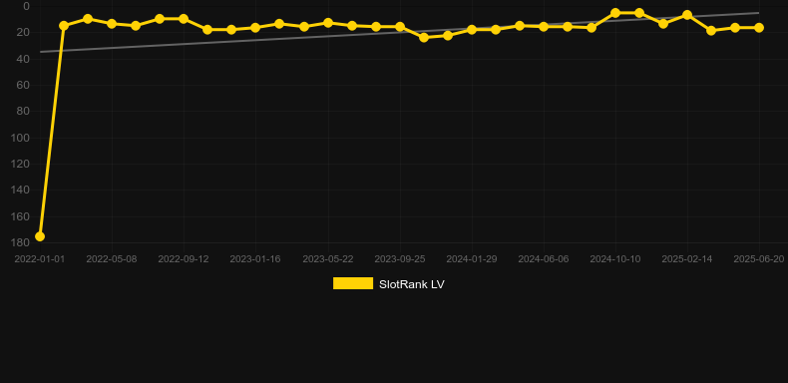Select the data point for 2023-01-16

point(255,27)
